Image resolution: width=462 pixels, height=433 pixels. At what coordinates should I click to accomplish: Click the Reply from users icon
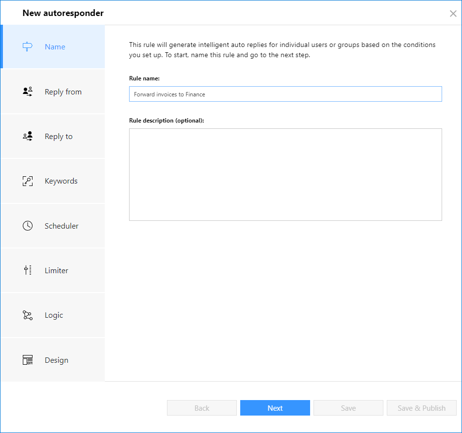pos(28,92)
